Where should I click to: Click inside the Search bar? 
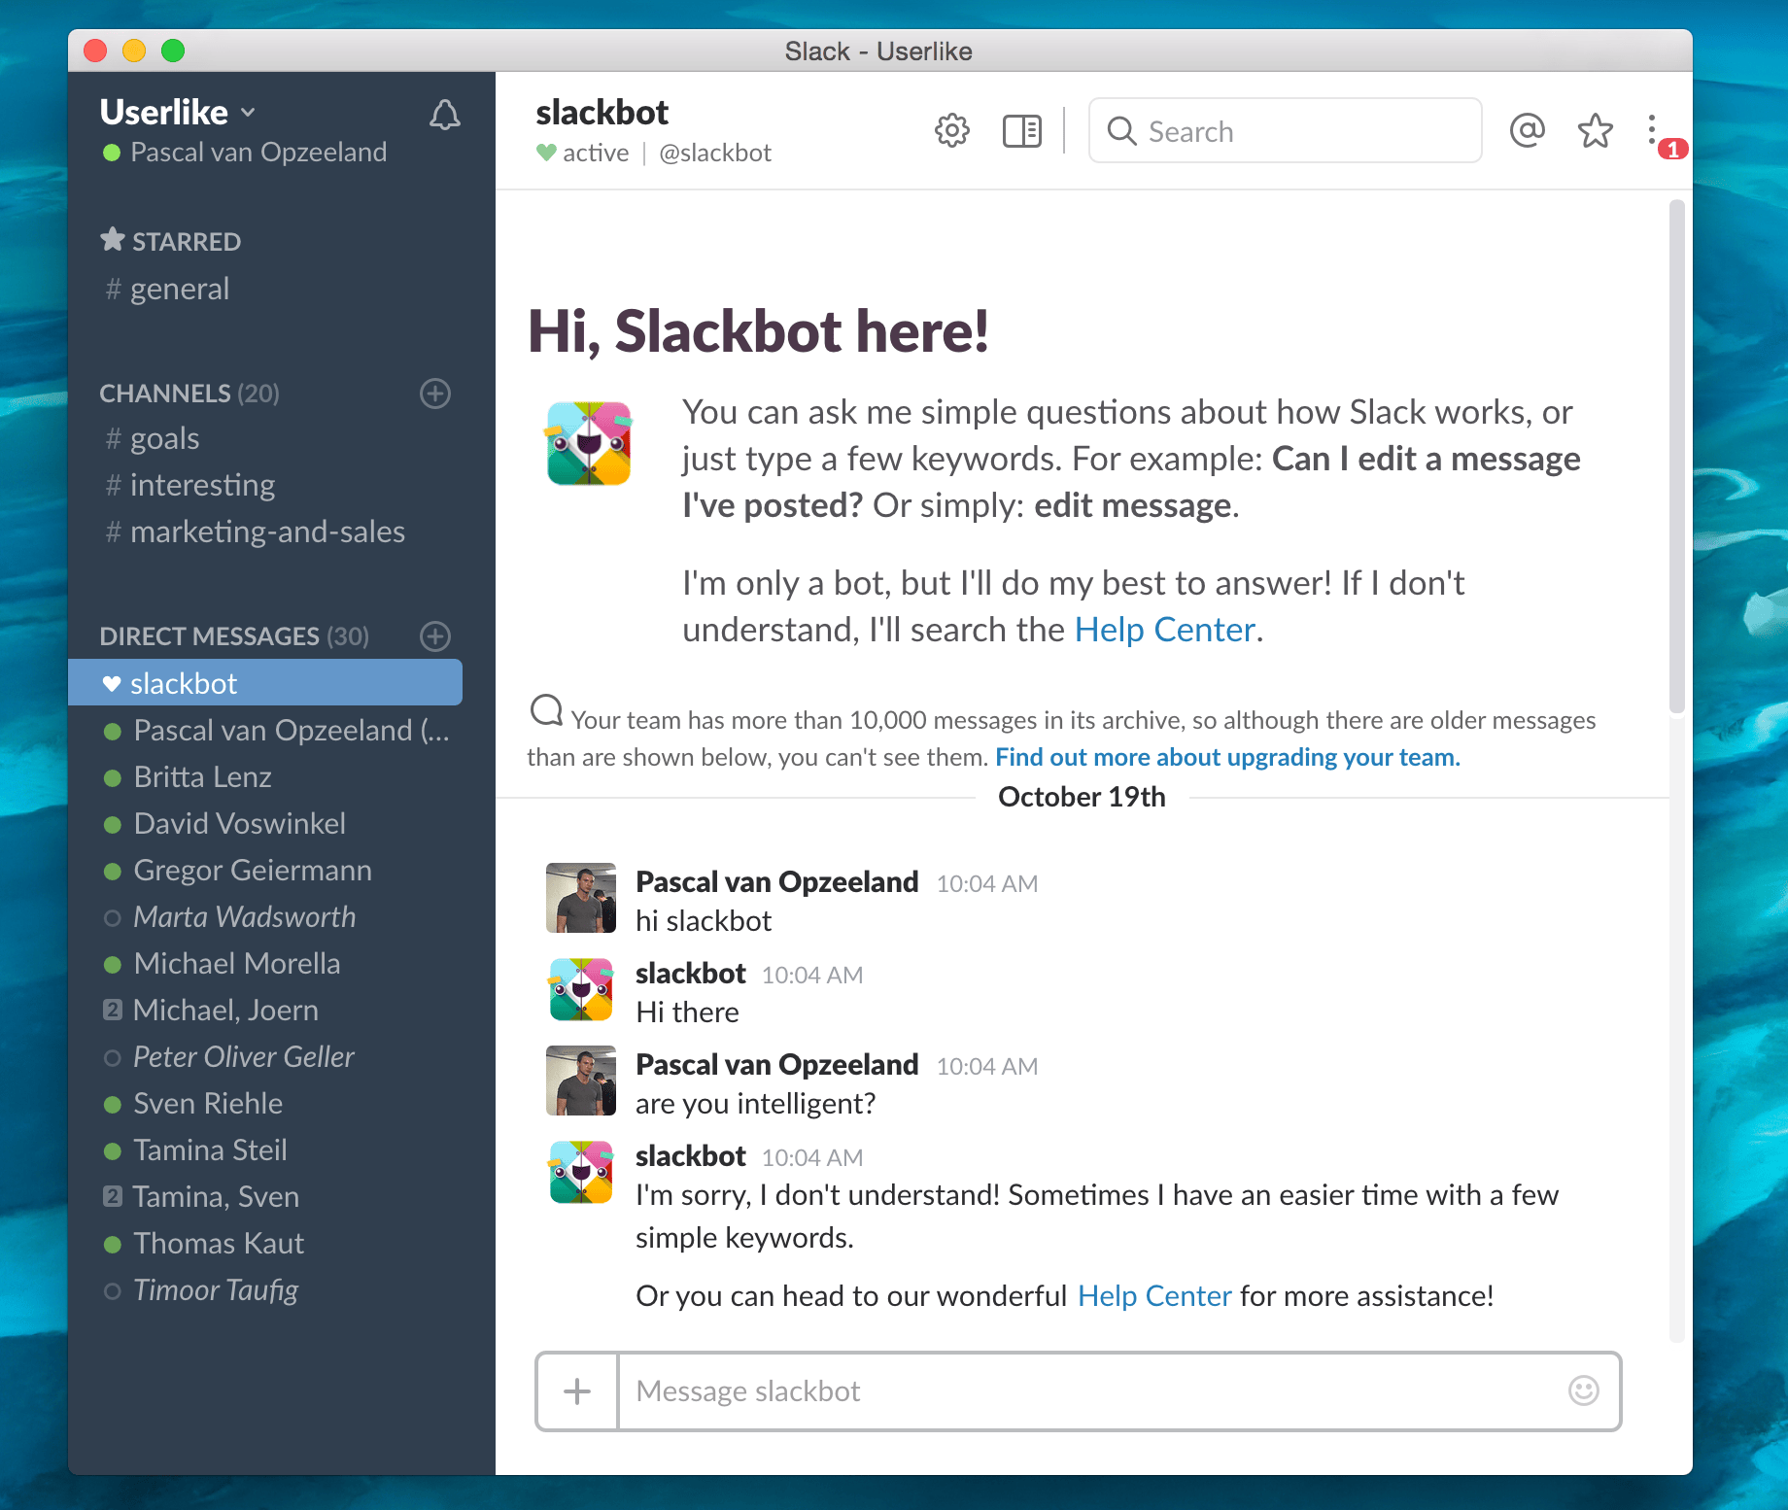tap(1283, 130)
